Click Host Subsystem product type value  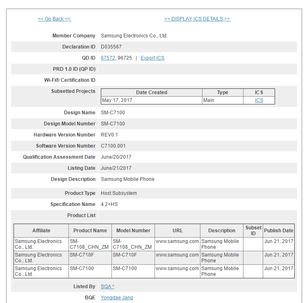119,193
